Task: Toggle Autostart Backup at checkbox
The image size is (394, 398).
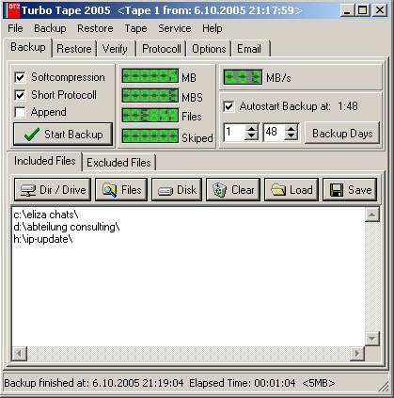Action: [229, 106]
